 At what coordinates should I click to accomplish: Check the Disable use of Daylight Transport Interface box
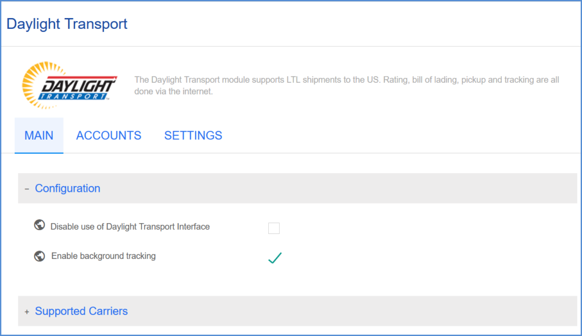pyautogui.click(x=274, y=228)
